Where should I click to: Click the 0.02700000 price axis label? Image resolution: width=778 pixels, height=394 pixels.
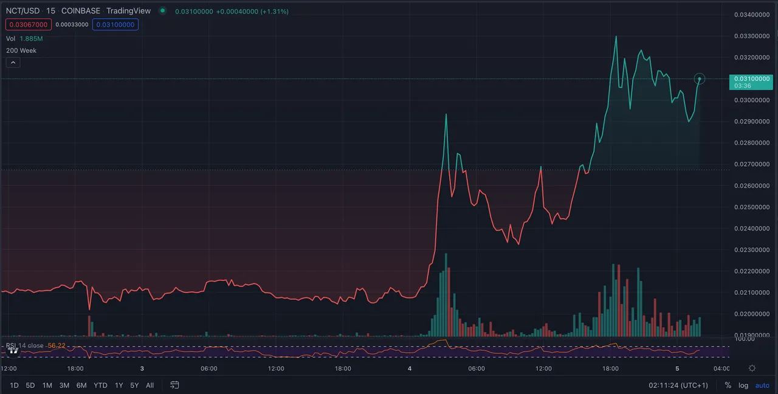tap(752, 164)
